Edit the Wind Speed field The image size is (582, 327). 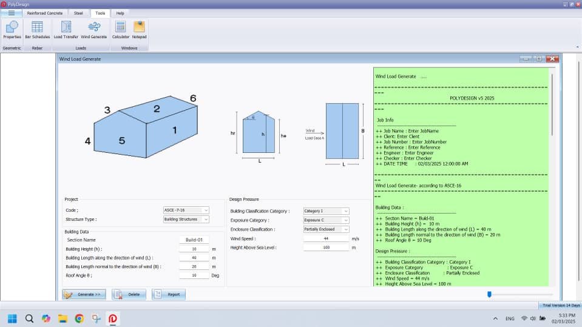point(326,238)
